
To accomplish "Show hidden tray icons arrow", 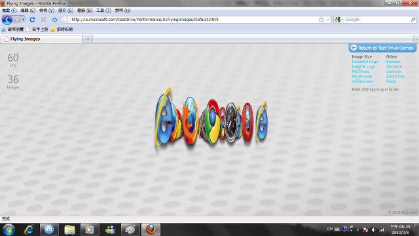I will click(357, 230).
